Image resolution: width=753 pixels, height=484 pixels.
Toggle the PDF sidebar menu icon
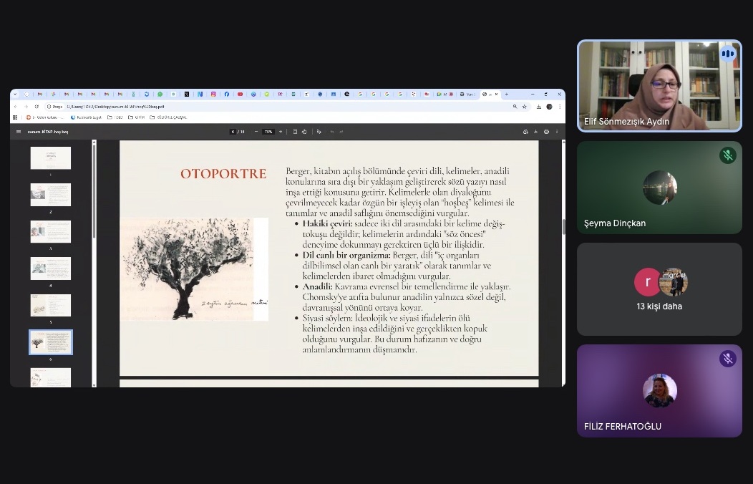click(x=19, y=132)
